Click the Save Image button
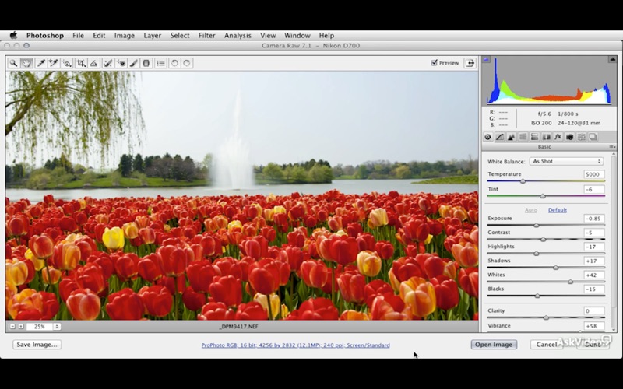623x389 pixels. pos(37,345)
